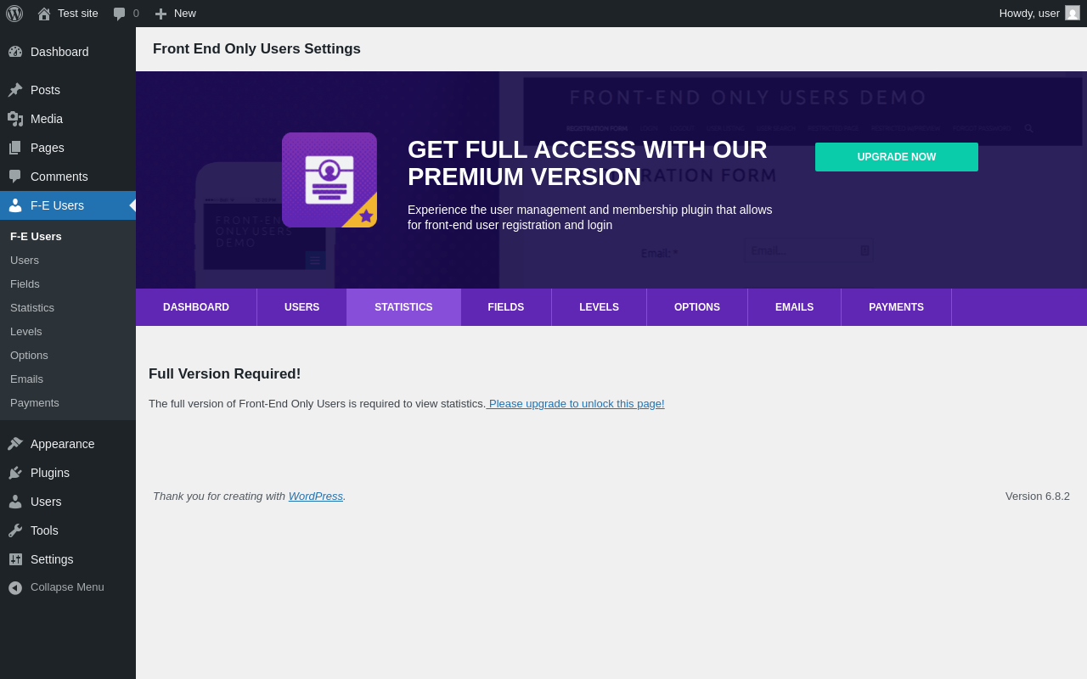Viewport: 1087px width, 679px height.
Task: Click the Settings sliders icon
Action: point(15,559)
